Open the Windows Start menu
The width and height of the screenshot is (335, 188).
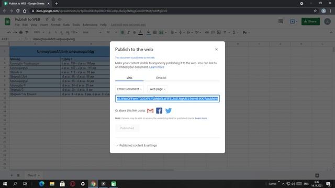point(5,184)
